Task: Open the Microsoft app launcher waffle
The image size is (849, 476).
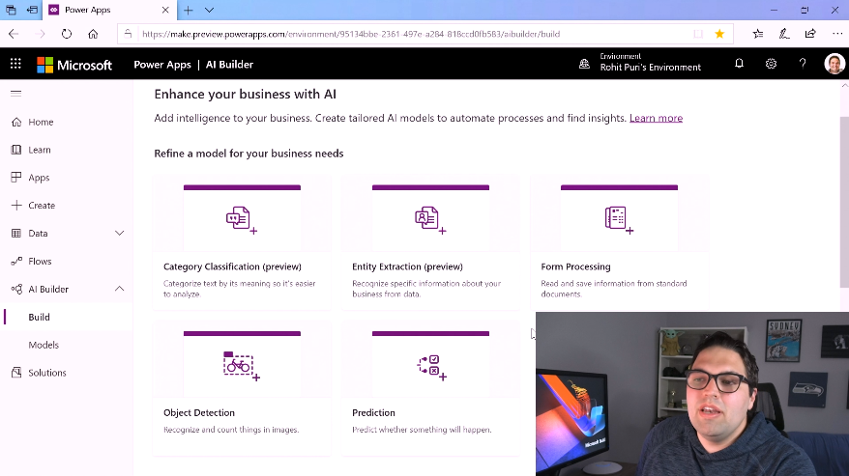Action: tap(15, 65)
